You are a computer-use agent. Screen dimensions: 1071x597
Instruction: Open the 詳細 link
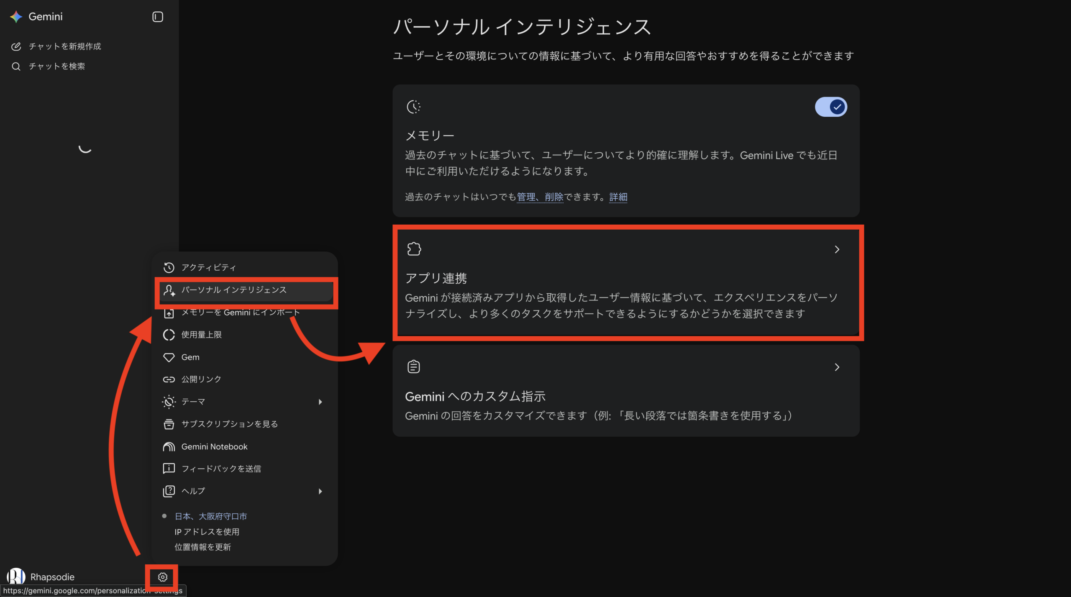(x=618, y=197)
